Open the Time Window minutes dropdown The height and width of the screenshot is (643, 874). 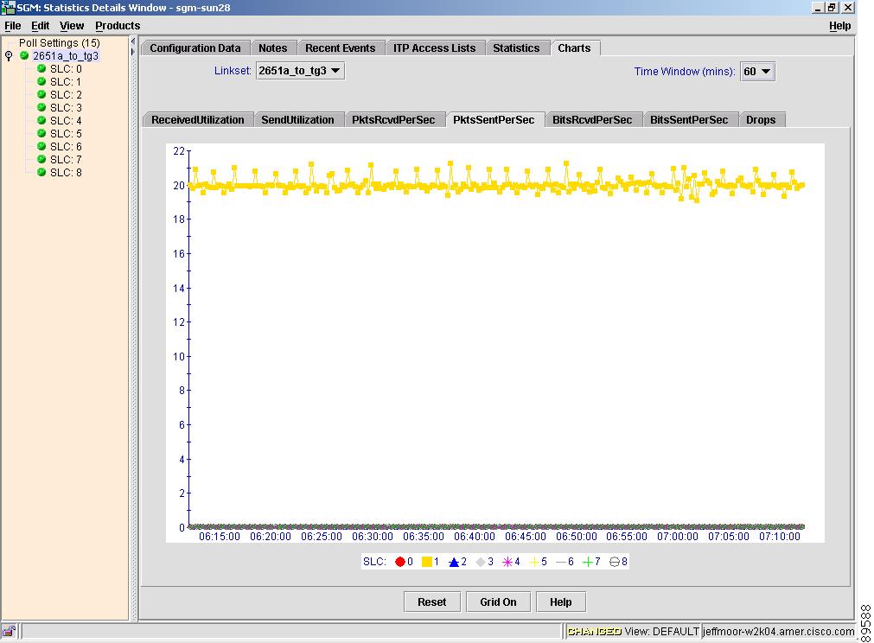757,72
